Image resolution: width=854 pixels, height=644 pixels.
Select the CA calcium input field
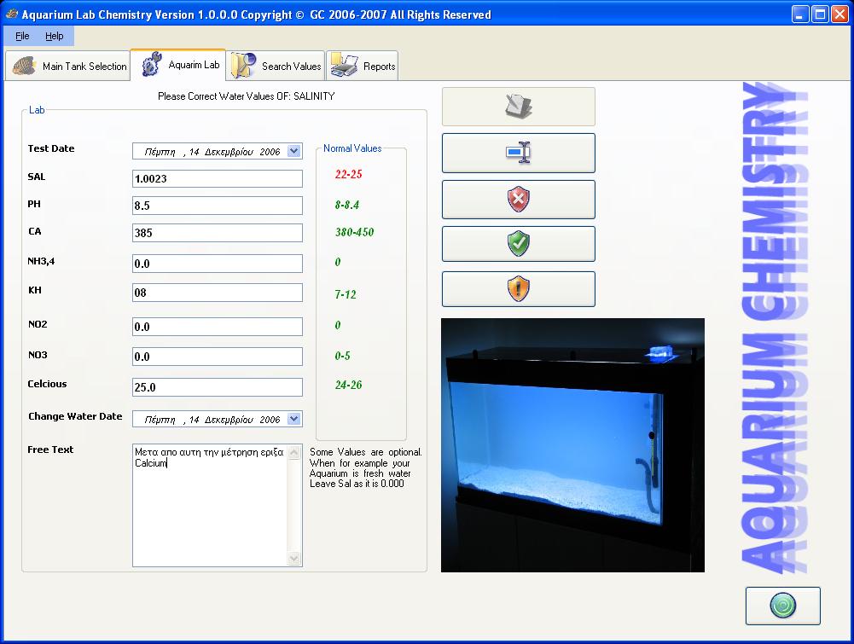217,233
